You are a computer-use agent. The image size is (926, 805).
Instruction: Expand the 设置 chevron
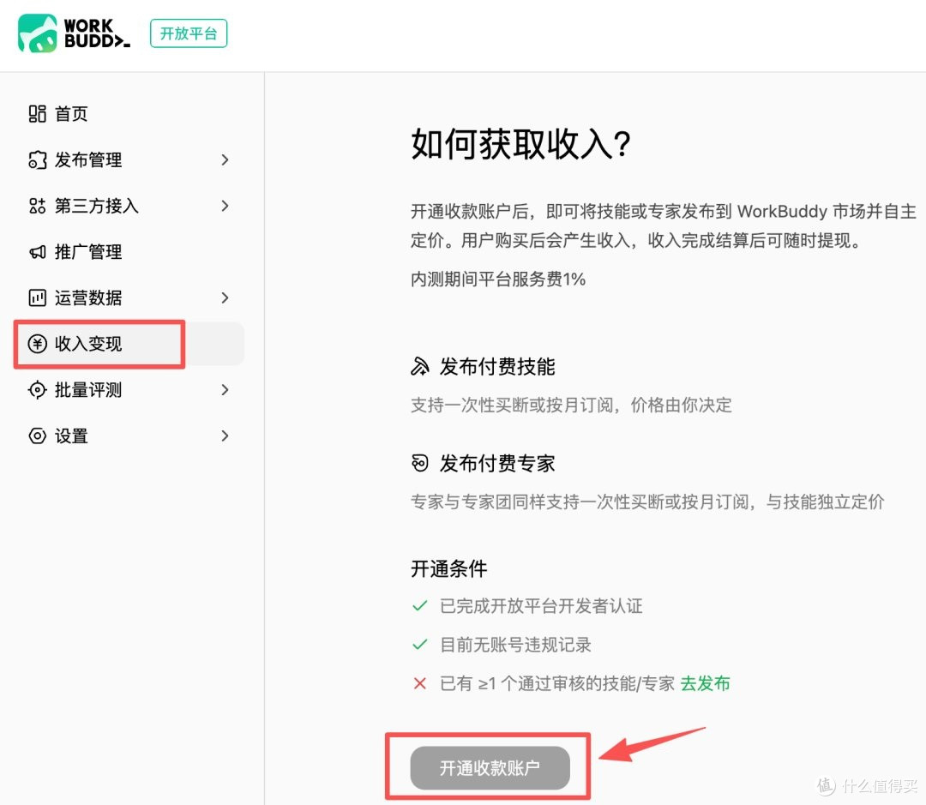[x=225, y=436]
